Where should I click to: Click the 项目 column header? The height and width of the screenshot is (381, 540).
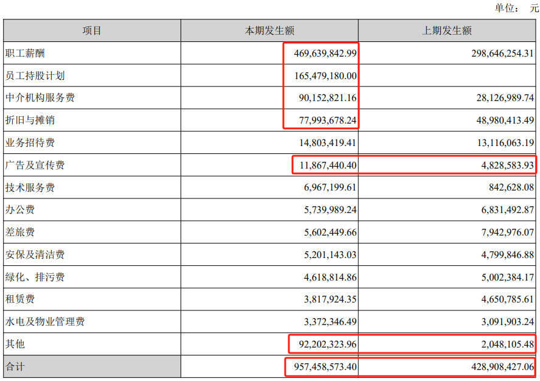coord(92,30)
